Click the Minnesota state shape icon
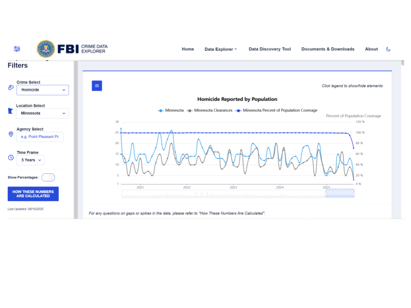 [x=11, y=111]
